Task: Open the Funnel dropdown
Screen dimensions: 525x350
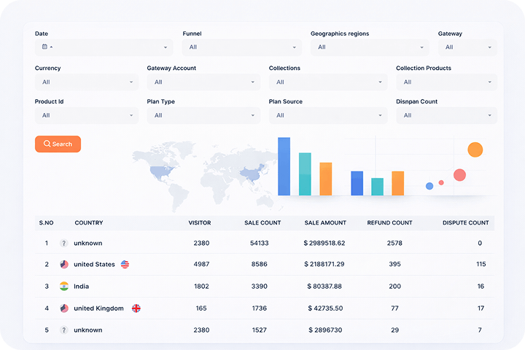Action: [x=241, y=47]
